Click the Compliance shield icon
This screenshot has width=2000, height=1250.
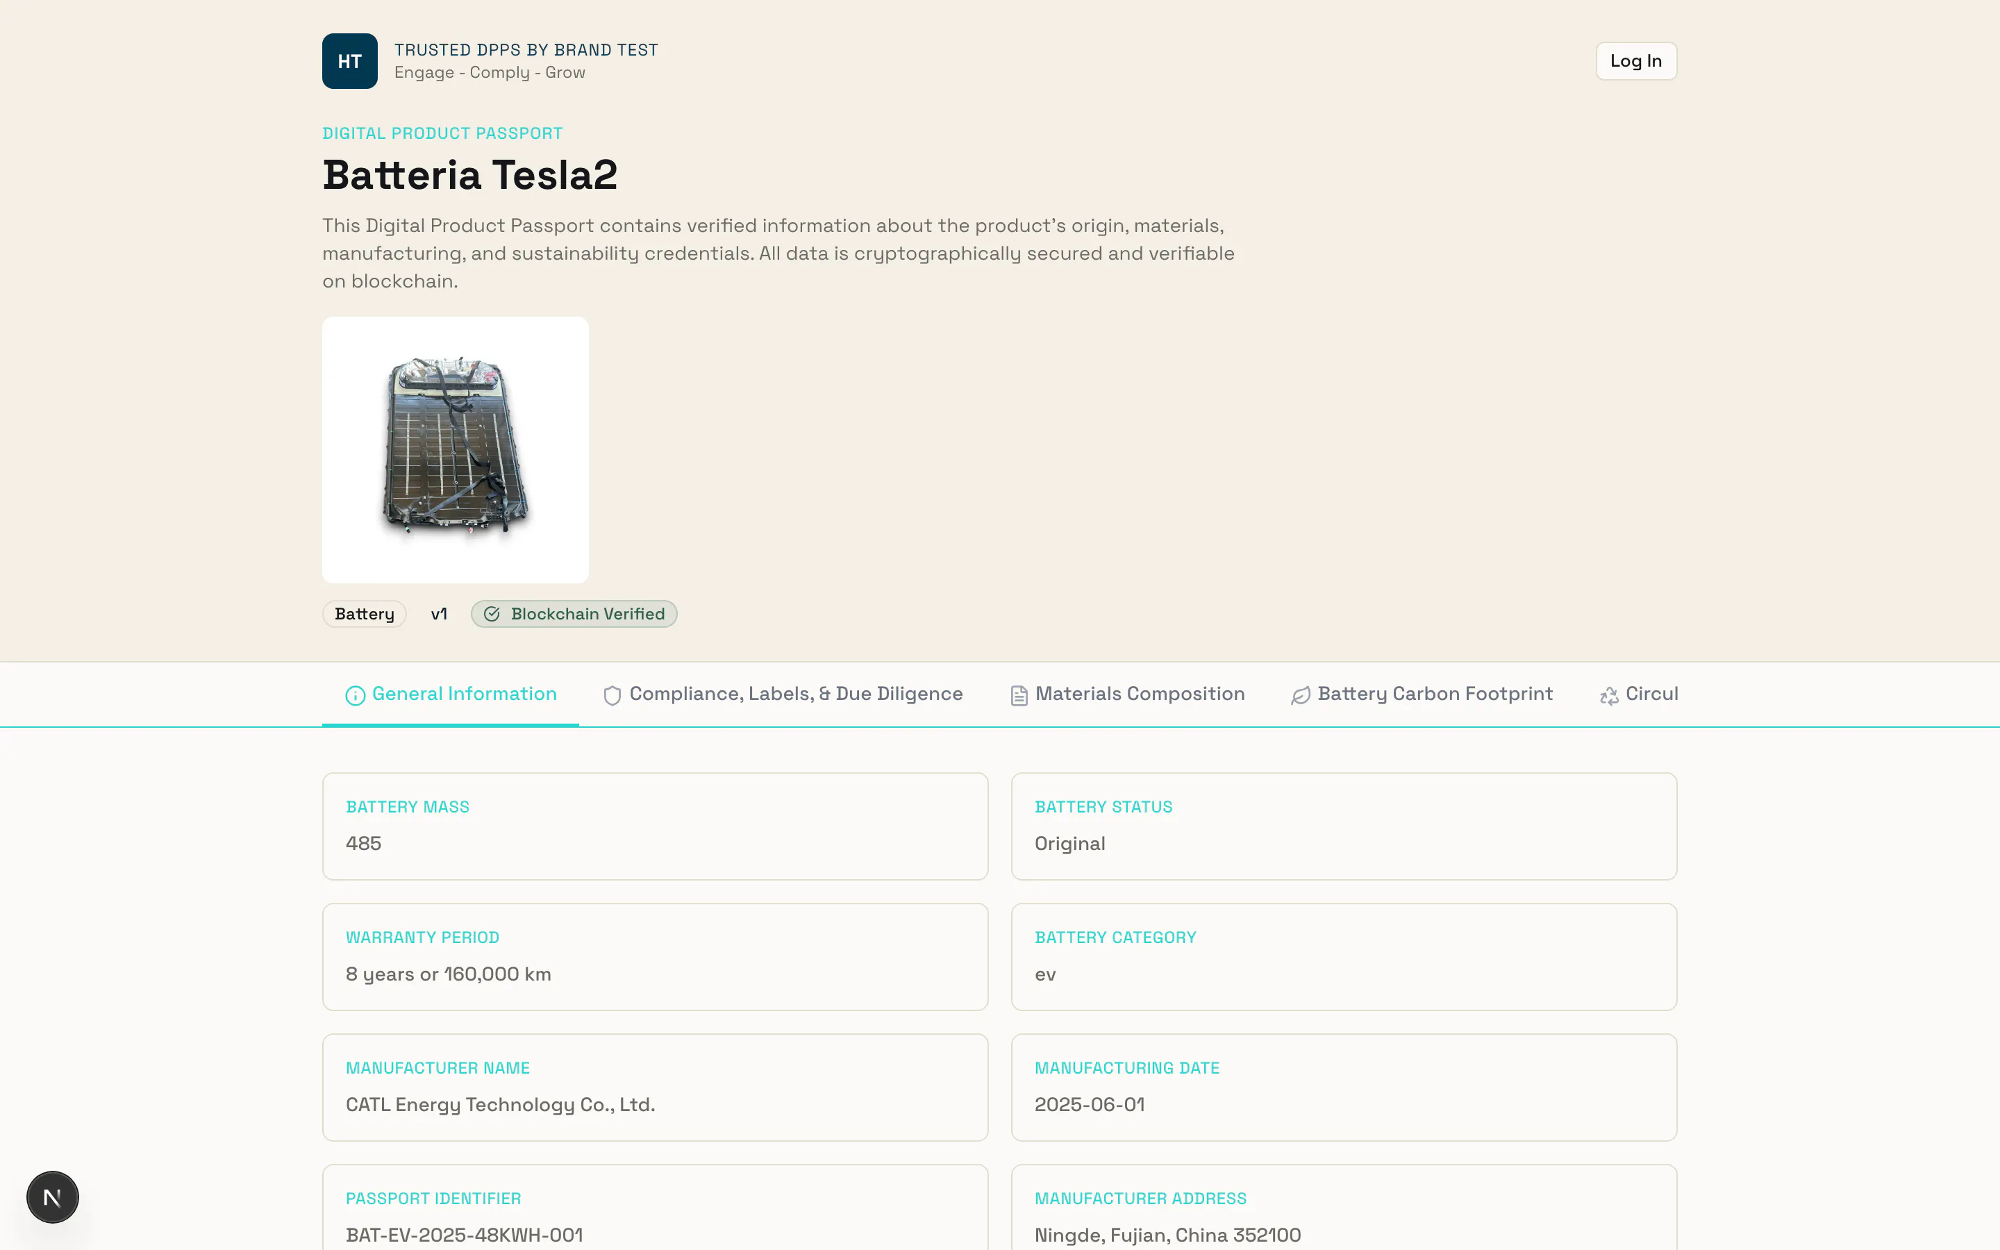(x=612, y=695)
